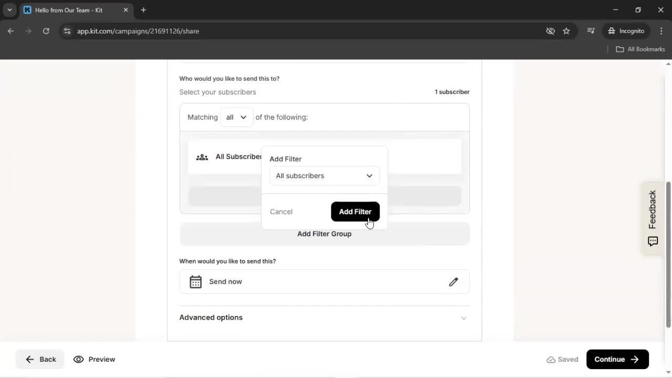
Task: Click the Add Filter button
Action: 355,212
